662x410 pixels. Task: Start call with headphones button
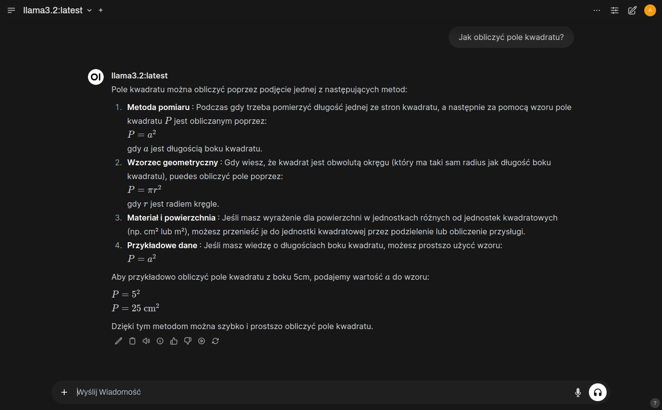coord(598,392)
